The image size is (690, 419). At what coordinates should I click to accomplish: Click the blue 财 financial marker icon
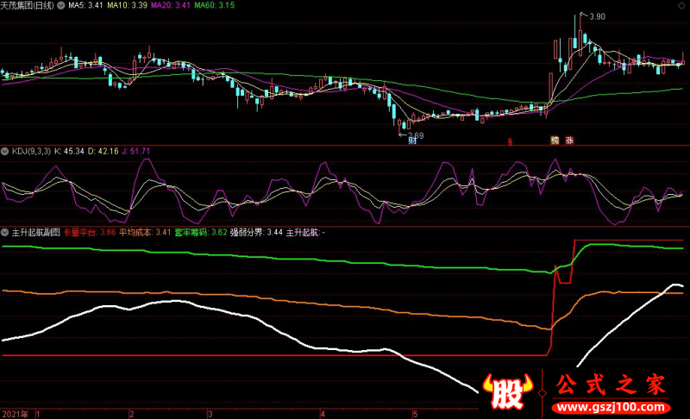(412, 141)
